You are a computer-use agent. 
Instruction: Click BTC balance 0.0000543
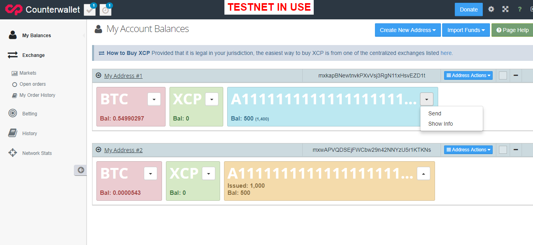(x=120, y=193)
